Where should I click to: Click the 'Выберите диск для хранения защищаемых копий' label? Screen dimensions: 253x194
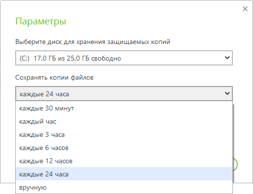(93, 42)
